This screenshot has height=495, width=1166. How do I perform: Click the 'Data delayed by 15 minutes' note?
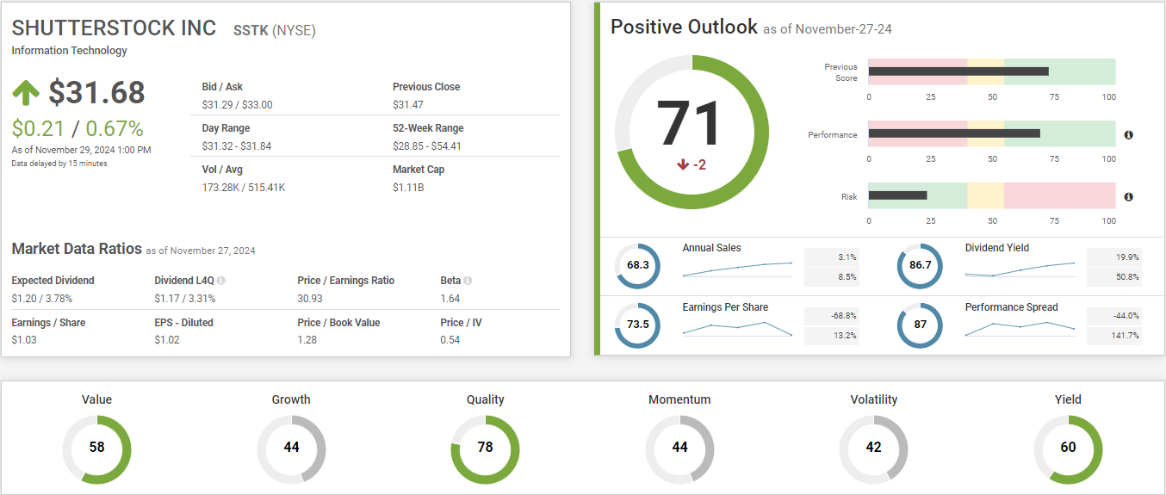[x=59, y=164]
